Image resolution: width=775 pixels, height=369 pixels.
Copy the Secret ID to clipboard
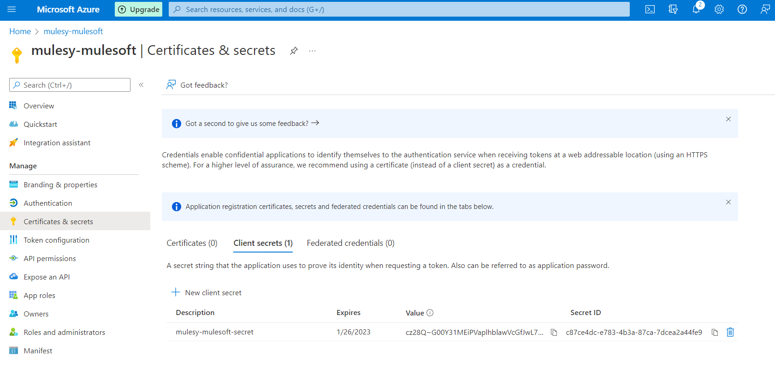click(x=715, y=332)
